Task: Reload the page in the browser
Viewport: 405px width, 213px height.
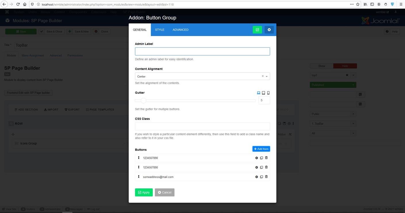Action: [18, 4]
